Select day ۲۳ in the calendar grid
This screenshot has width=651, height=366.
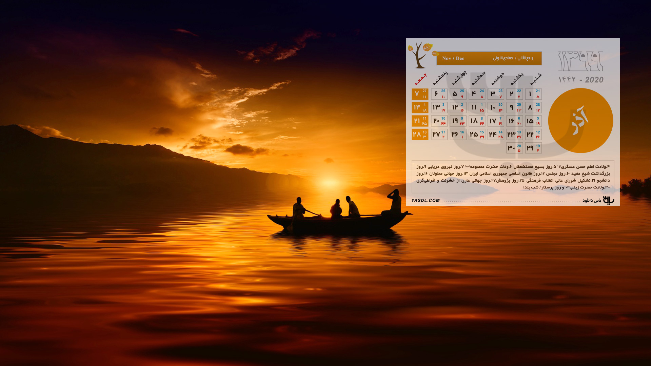tap(515, 135)
